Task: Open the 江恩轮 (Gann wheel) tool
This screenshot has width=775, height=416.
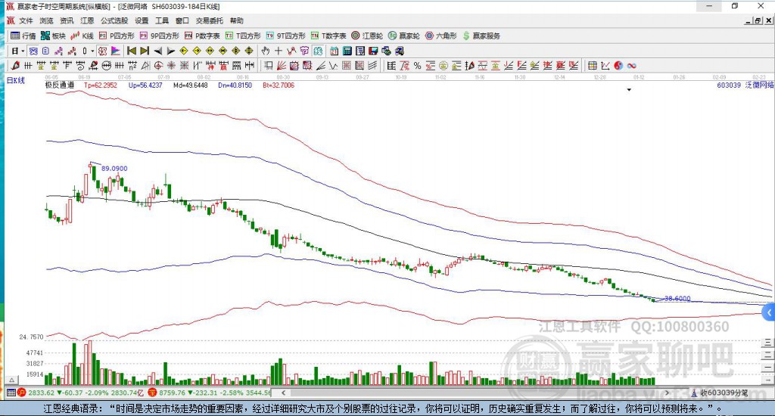Action: [x=371, y=36]
